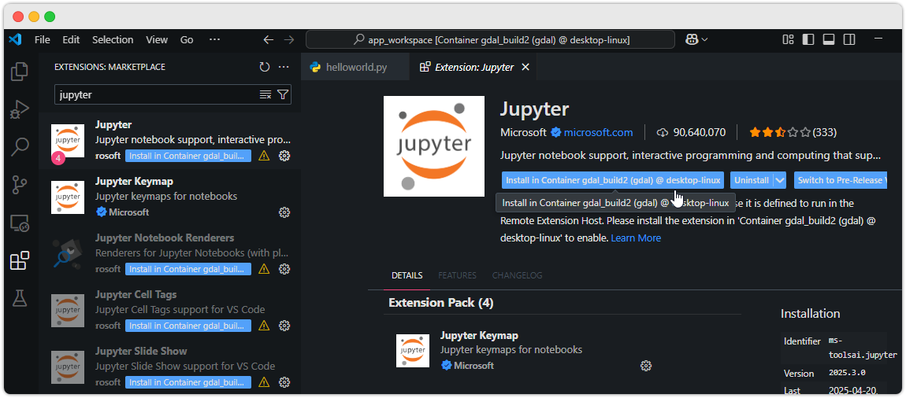Click the warning icon for Jupyter Cell Tags
Image resolution: width=906 pixels, height=398 pixels.
(264, 326)
